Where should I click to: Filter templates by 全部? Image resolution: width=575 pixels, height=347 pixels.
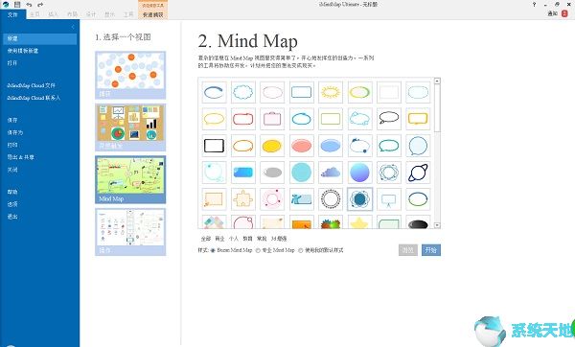pyautogui.click(x=206, y=239)
